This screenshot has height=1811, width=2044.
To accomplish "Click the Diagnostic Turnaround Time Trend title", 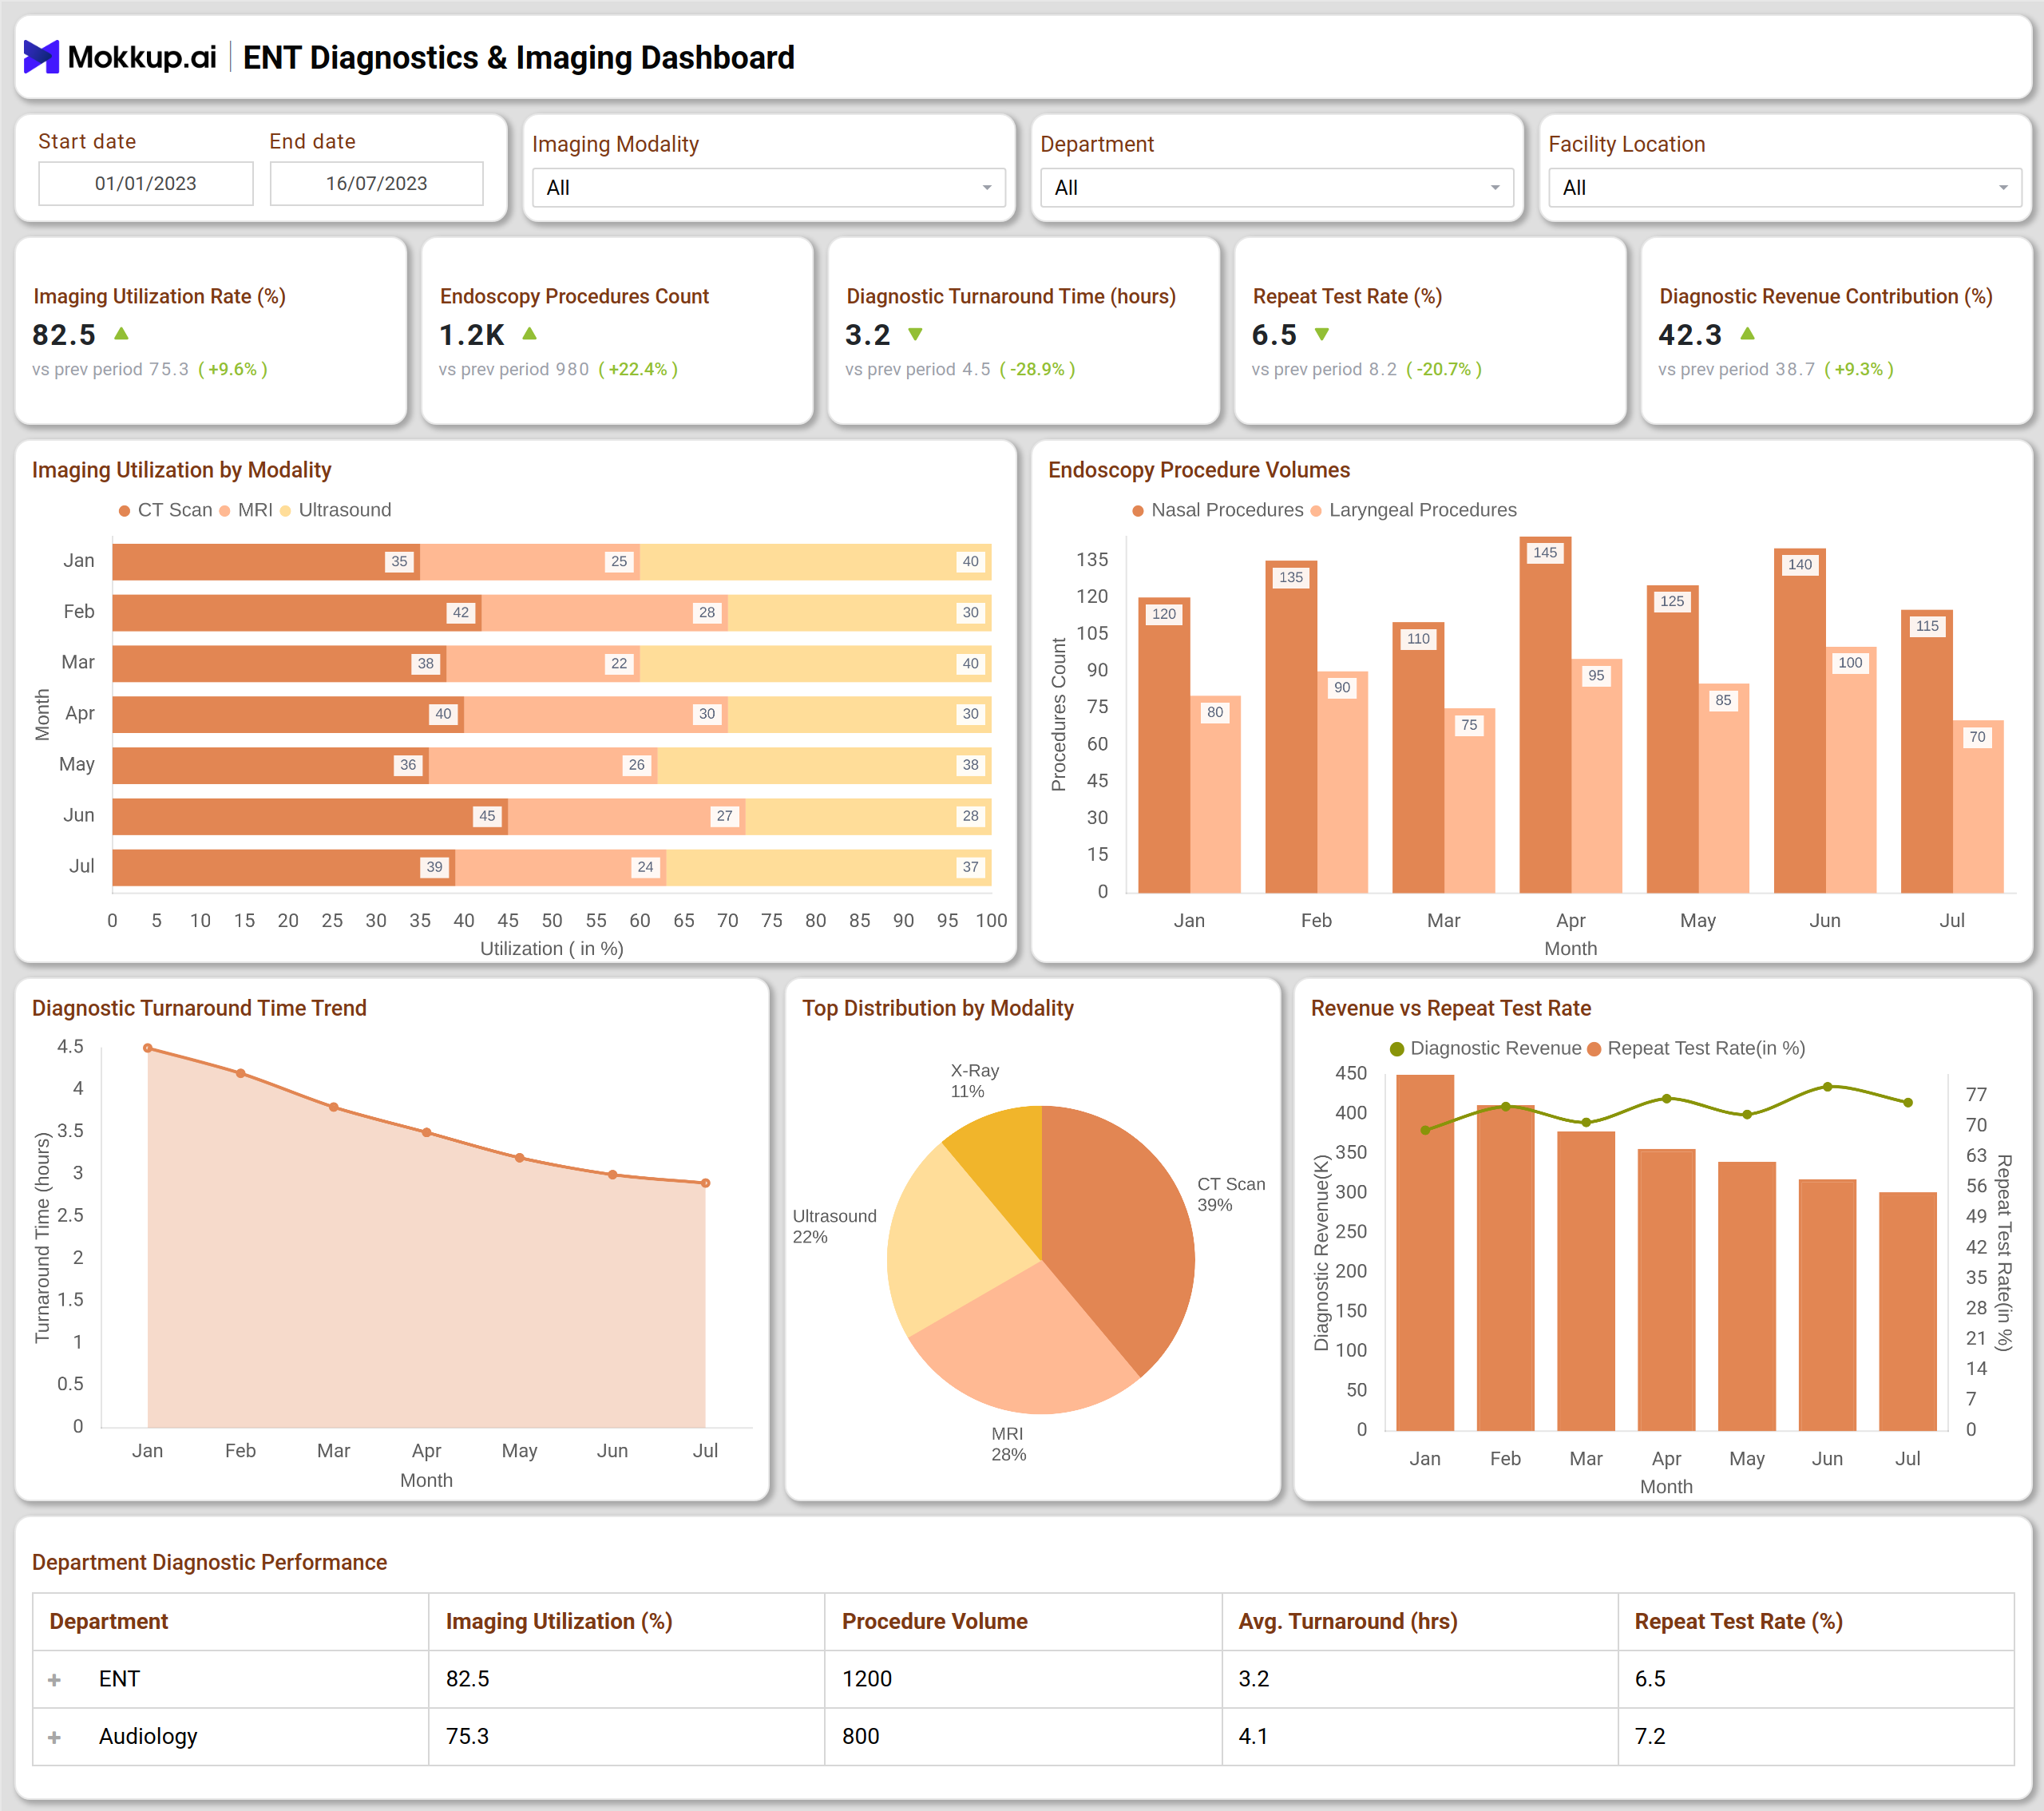I will coord(199,1009).
